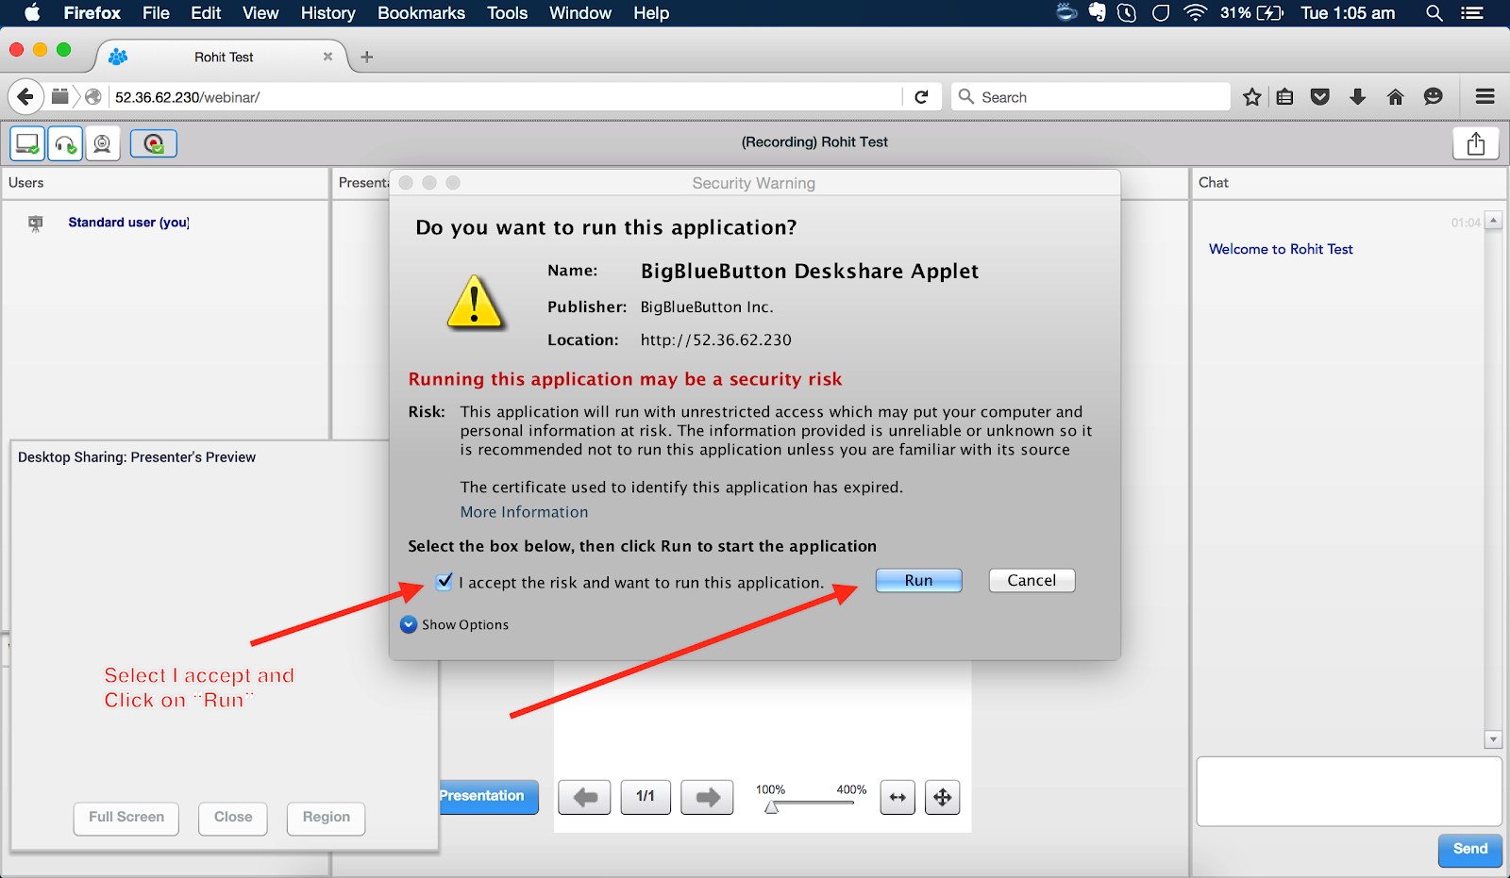Click the chat scrollbar down arrow
Viewport: 1510px width, 878px height.
1493,739
